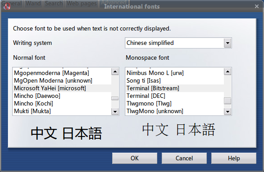Switch to the Web pages tab behind dialog
Image resolution: width=264 pixels, height=172 pixels.
pyautogui.click(x=82, y=3)
